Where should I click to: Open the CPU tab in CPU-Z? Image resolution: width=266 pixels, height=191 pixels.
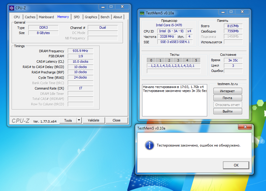point(17,17)
